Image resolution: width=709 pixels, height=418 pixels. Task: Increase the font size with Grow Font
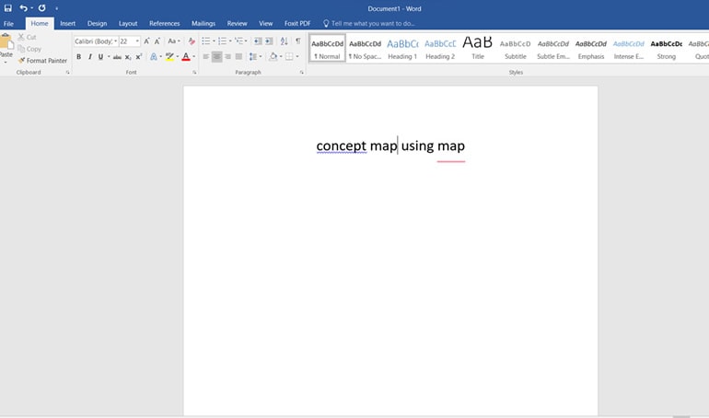point(147,41)
